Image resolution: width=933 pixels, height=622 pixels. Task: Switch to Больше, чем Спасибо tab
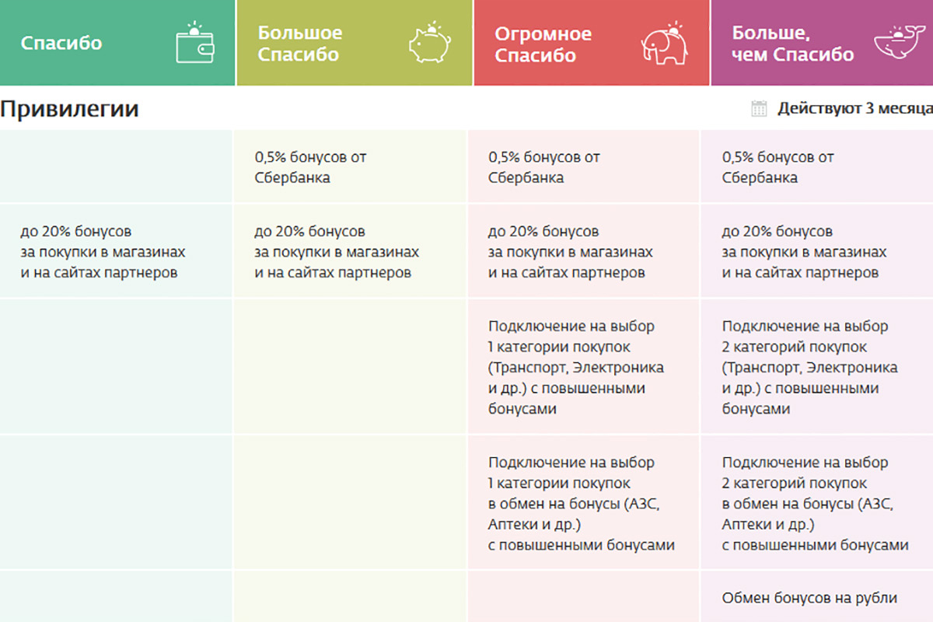(822, 43)
